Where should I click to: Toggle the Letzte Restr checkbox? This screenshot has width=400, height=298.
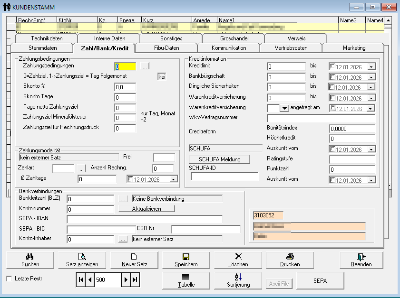[x=10, y=279]
